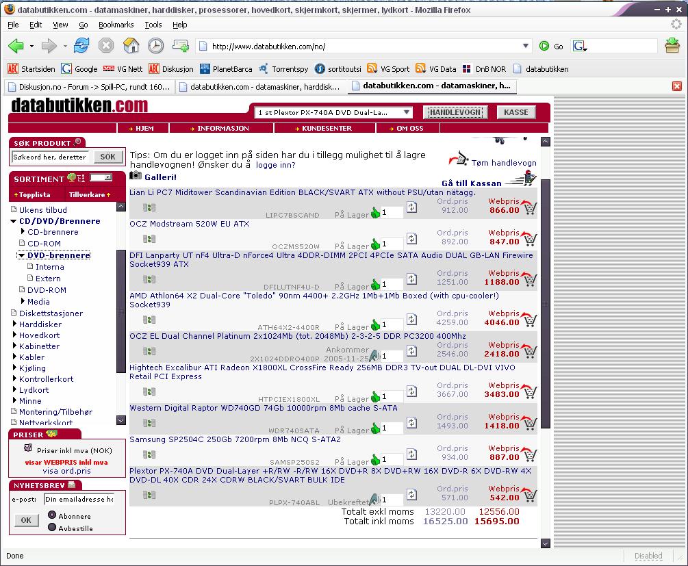Open the downloads icon in the toolbar
Screen dimensions: 688x566
click(672, 46)
